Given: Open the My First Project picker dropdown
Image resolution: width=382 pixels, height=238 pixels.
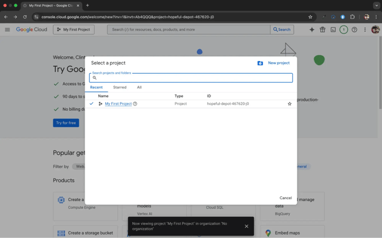Looking at the screenshot, I should [73, 29].
